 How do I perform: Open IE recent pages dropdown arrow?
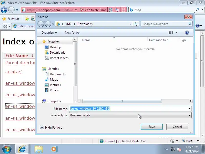point(17,10)
